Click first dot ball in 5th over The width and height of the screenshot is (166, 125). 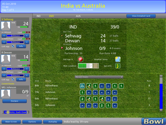(x=82, y=106)
